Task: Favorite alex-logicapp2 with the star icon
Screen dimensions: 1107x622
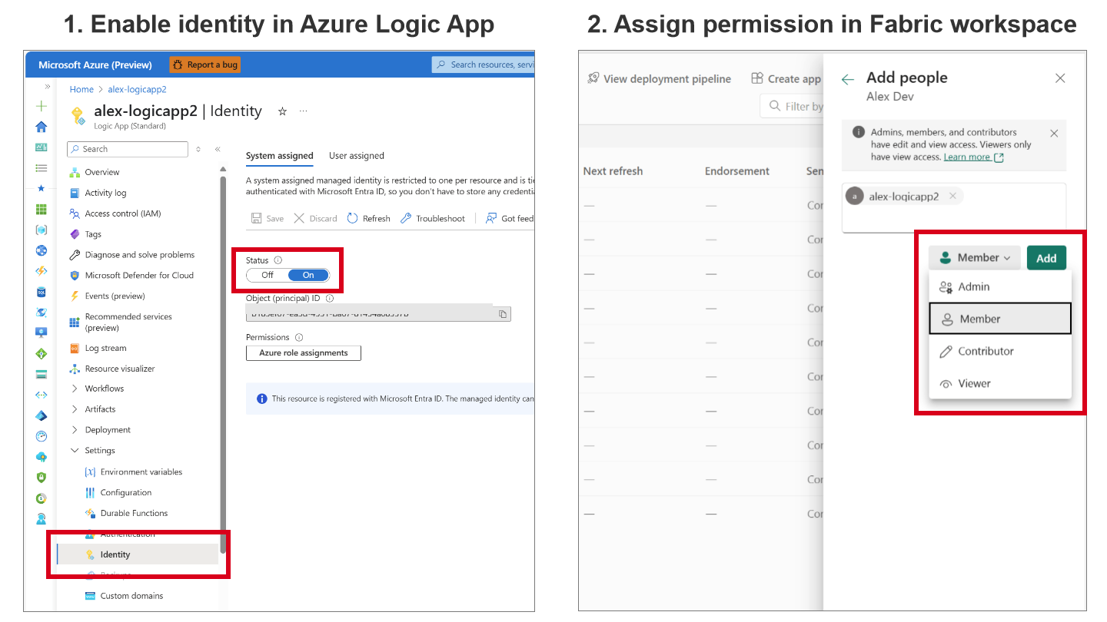Action: pyautogui.click(x=282, y=111)
